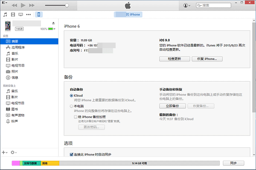Switch to TV shows icon in toolbar
Image resolution: width=256 pixels, height=170 pixels.
click(x=20, y=14)
